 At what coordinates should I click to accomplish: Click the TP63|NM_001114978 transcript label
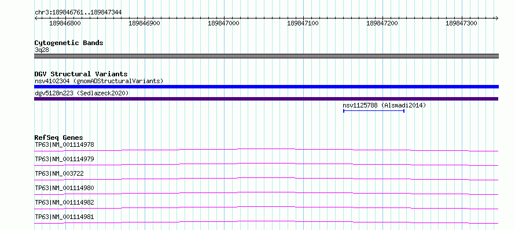(x=64, y=144)
